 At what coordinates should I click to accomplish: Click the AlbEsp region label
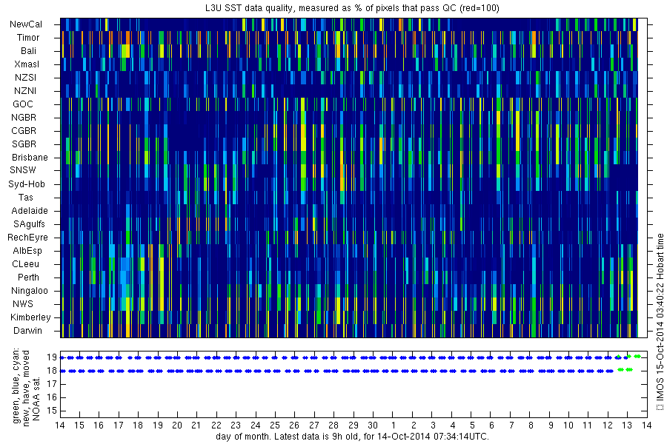(27, 251)
